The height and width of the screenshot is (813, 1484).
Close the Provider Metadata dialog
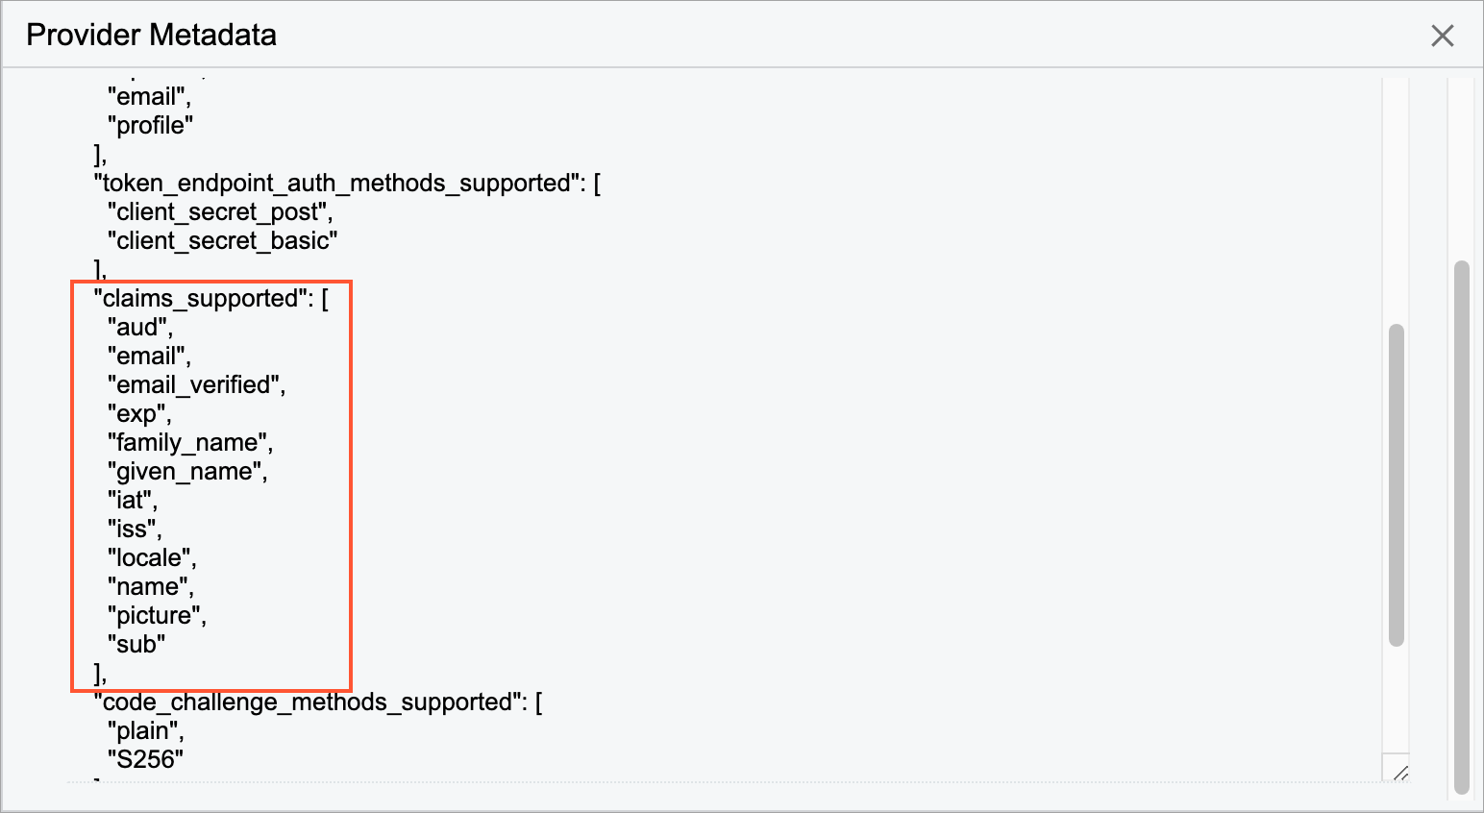coord(1442,36)
